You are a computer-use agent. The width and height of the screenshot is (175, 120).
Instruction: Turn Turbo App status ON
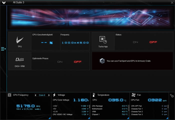pos(135,42)
